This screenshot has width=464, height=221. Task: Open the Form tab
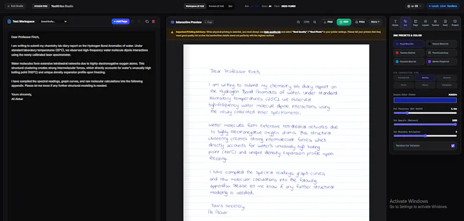coord(445,23)
